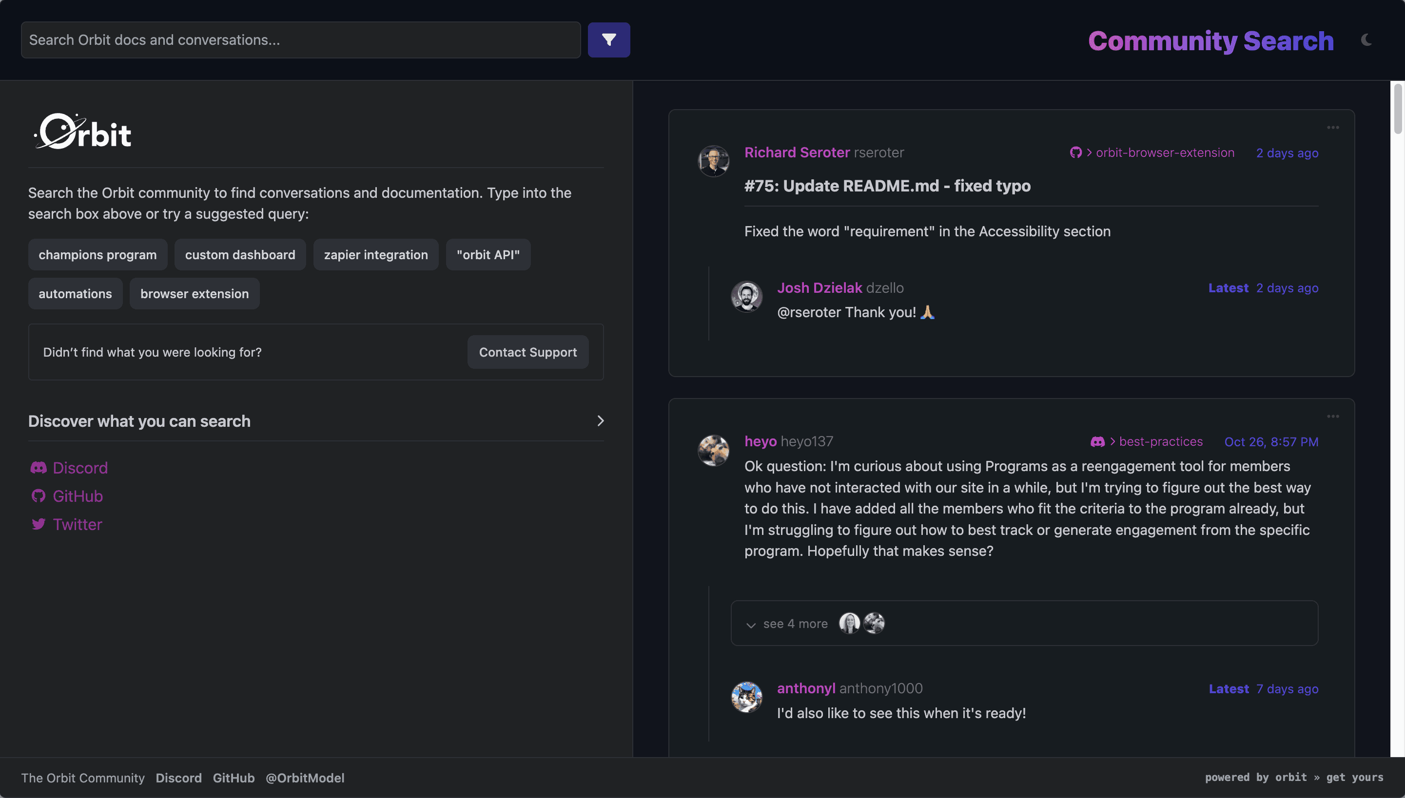Select the custom dashboard suggestion
The height and width of the screenshot is (798, 1405).
click(x=240, y=255)
